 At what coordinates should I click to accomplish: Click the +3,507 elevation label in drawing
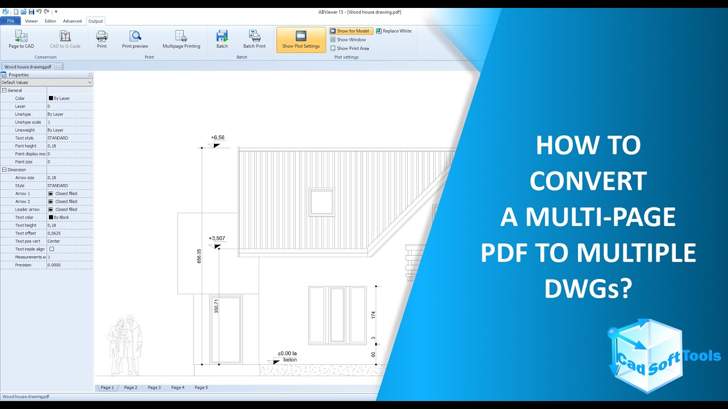tap(217, 238)
